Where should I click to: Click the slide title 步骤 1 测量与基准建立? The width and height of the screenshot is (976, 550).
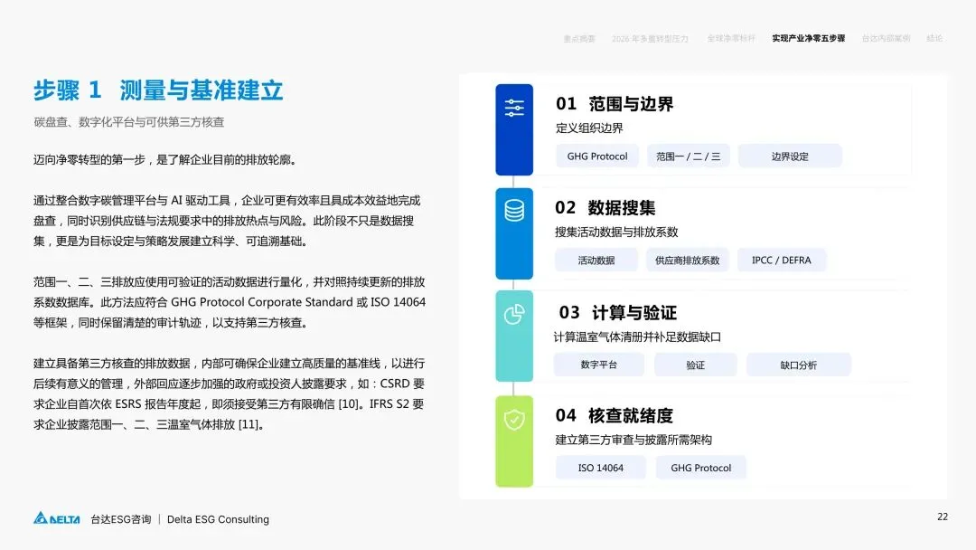pos(158,90)
